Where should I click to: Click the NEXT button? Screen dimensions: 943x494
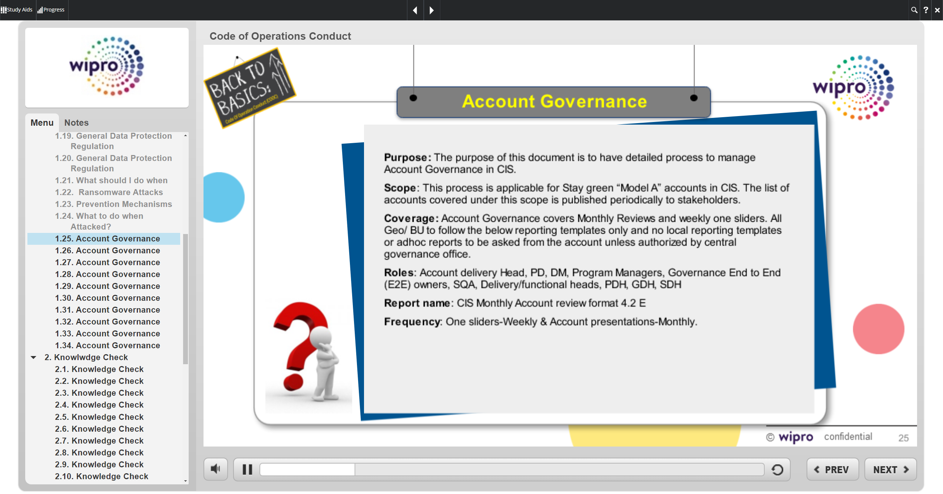[x=890, y=470]
